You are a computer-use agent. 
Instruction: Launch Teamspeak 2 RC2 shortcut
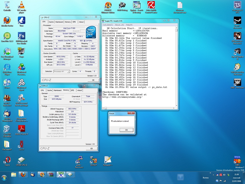[237, 7]
